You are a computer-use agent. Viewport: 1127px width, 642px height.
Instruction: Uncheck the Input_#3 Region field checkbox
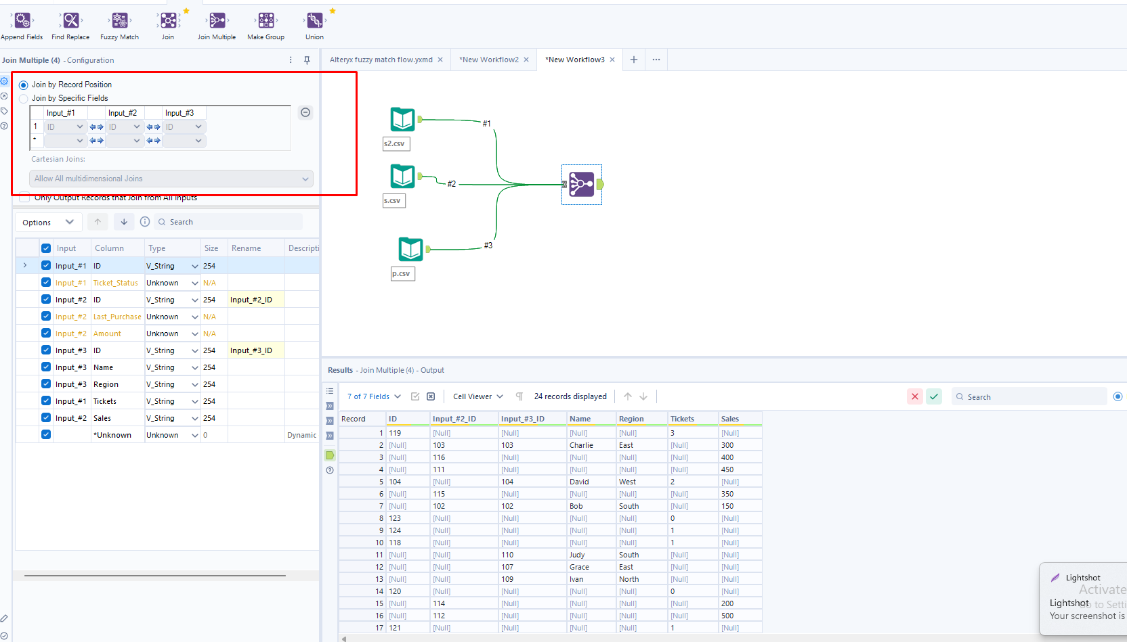46,384
